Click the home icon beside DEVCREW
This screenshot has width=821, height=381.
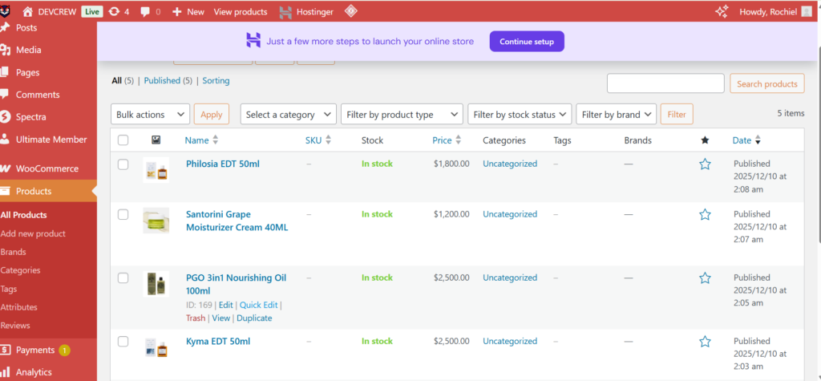(28, 12)
